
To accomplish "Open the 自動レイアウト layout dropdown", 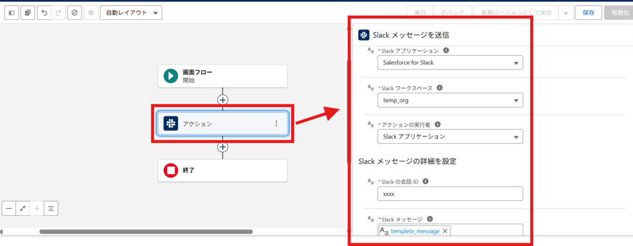I will tap(131, 13).
